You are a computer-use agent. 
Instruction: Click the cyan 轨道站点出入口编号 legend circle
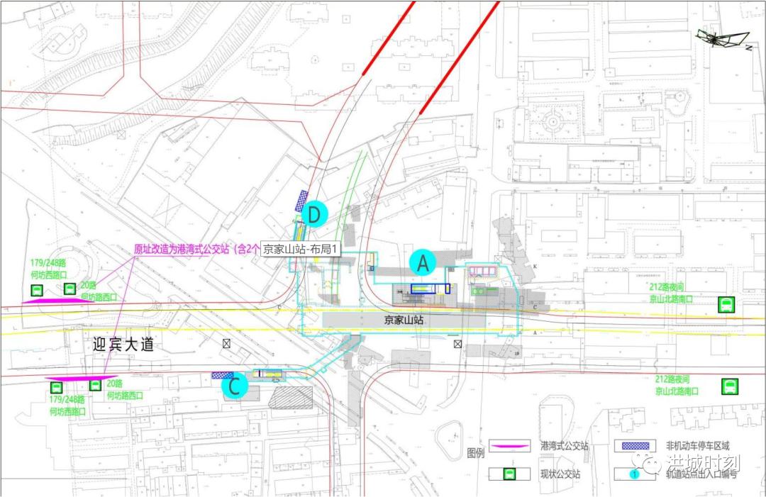pos(634,474)
